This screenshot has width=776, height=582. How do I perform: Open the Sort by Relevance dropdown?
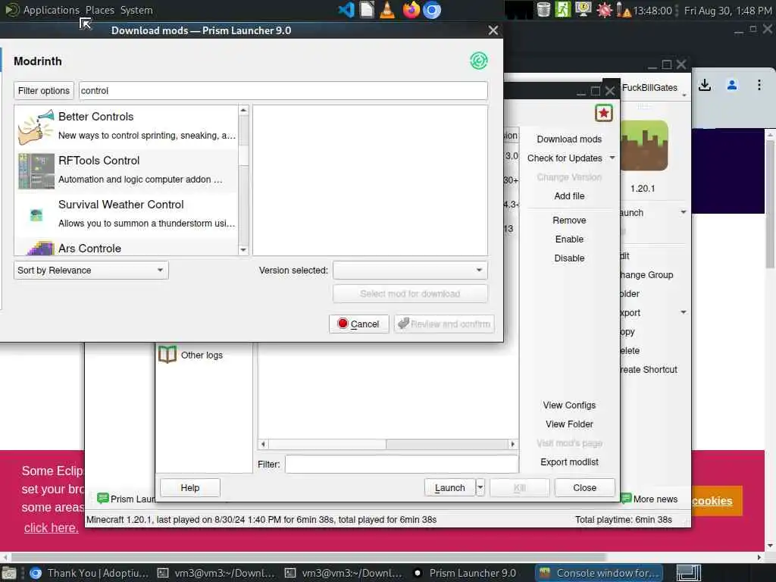pyautogui.click(x=91, y=271)
